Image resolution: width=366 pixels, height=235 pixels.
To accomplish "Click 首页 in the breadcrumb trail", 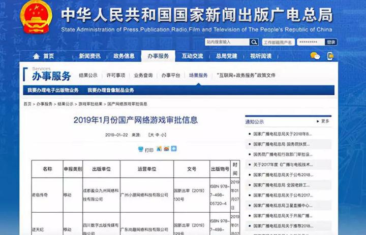I will (27, 104).
